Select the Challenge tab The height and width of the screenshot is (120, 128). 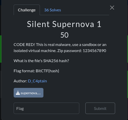click(x=27, y=10)
